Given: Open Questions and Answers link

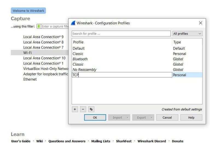Looking at the screenshot, I should click(67, 141).
